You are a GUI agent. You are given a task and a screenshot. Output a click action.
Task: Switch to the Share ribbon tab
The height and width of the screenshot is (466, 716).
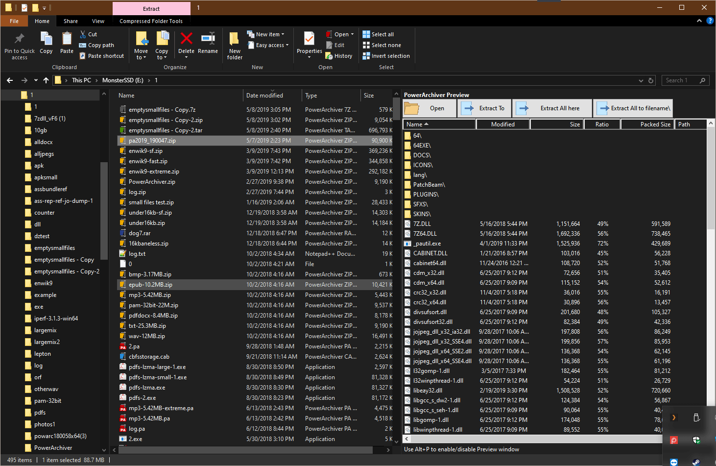tap(71, 21)
